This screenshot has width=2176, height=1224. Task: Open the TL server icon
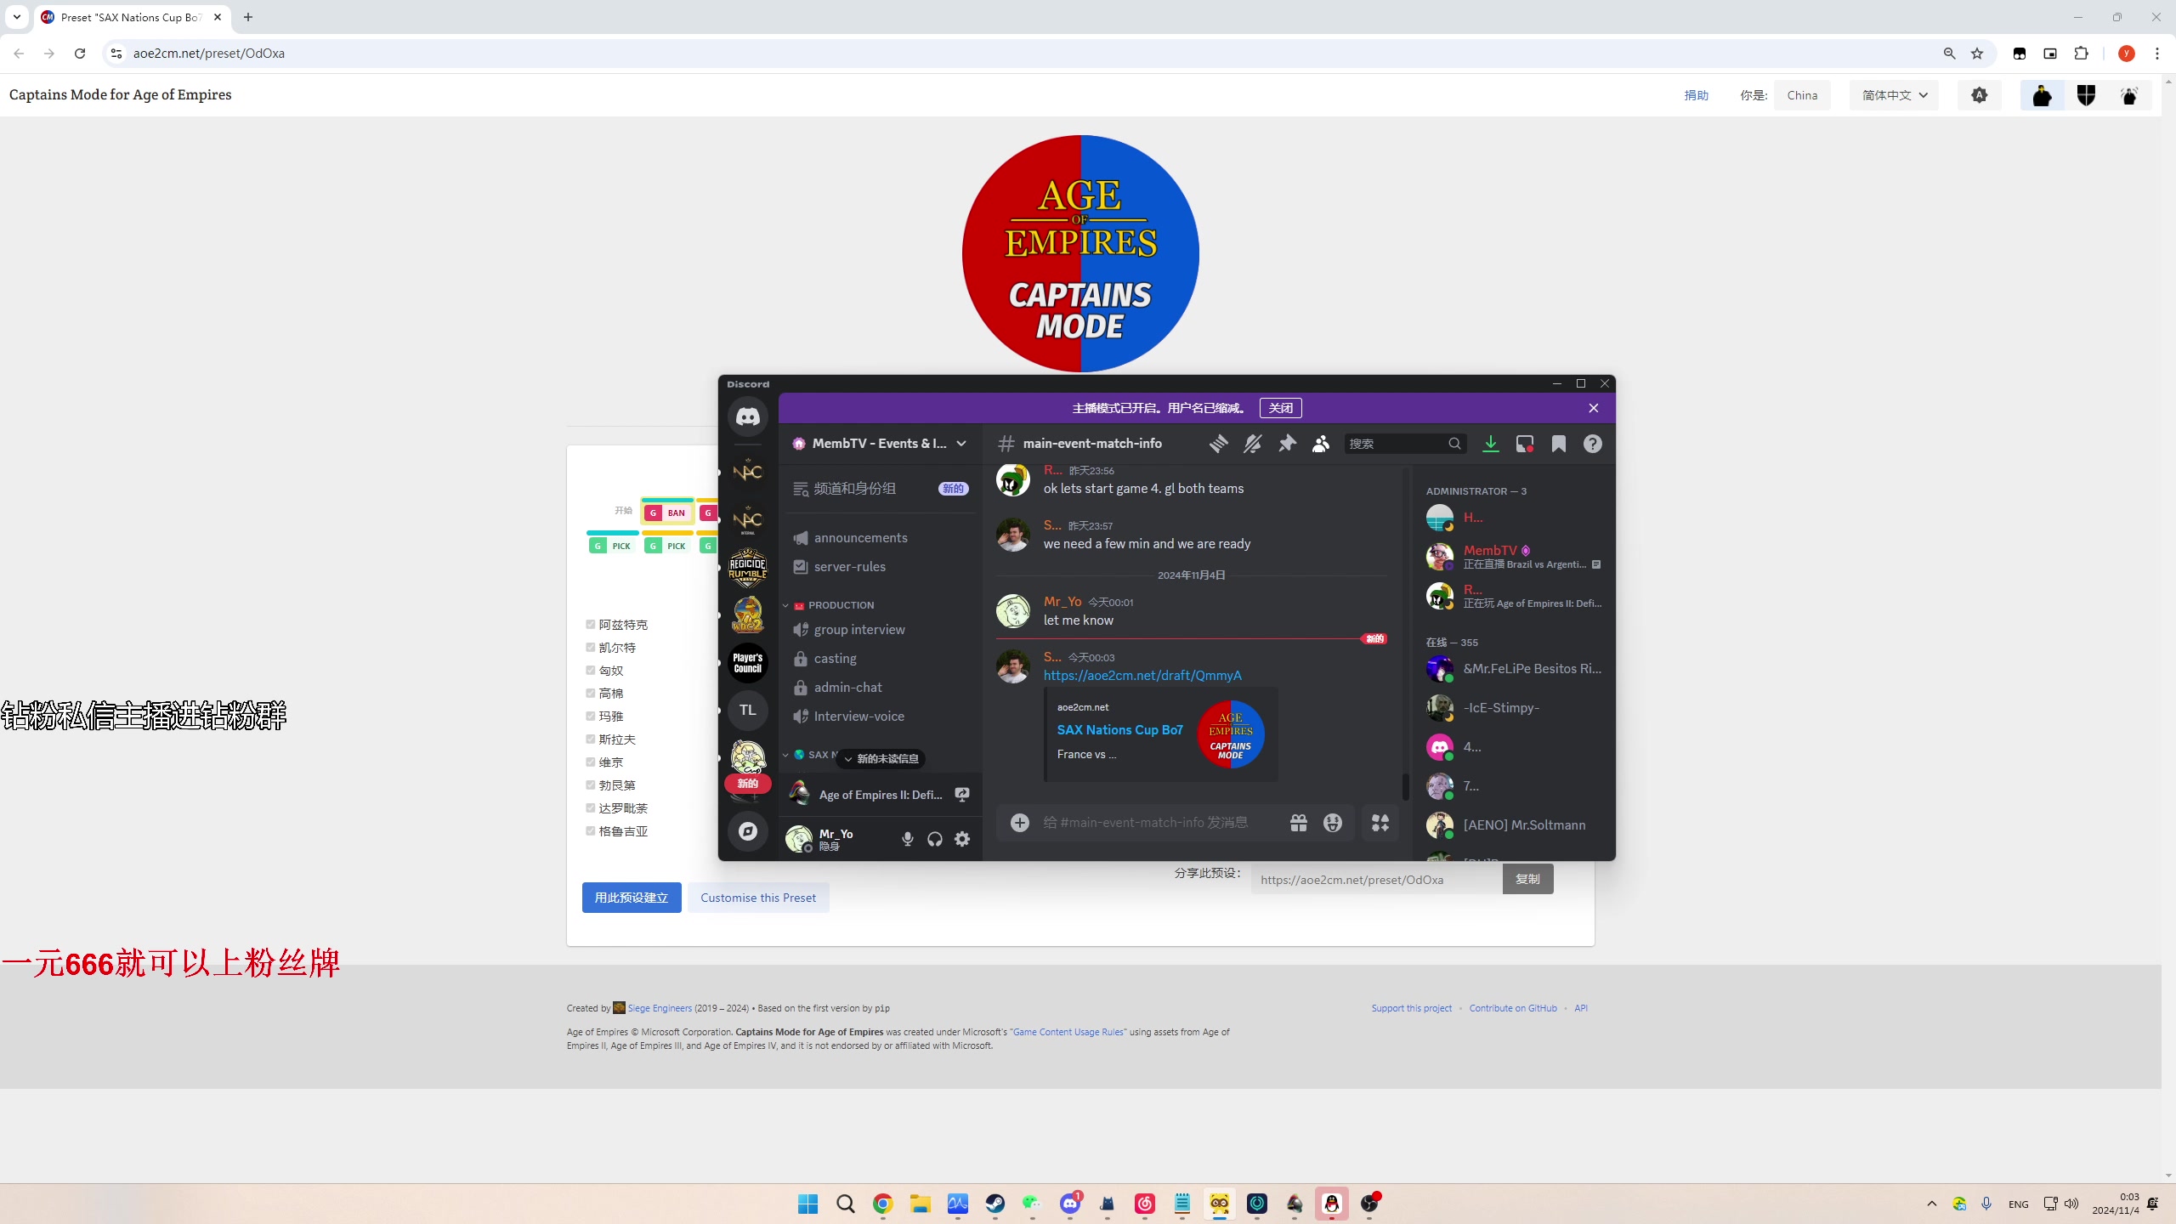[747, 710]
